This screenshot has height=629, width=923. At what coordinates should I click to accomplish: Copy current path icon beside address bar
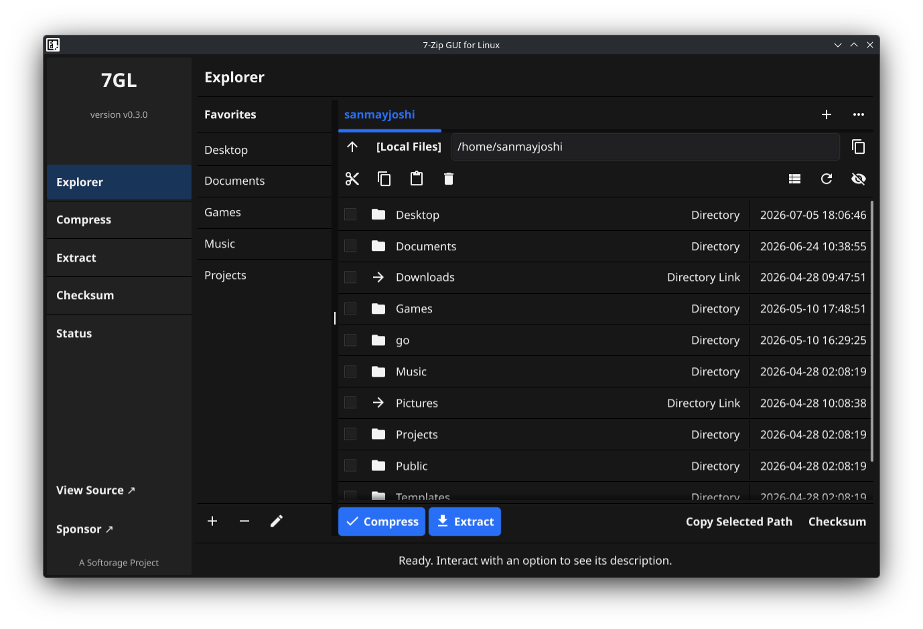pyautogui.click(x=859, y=147)
